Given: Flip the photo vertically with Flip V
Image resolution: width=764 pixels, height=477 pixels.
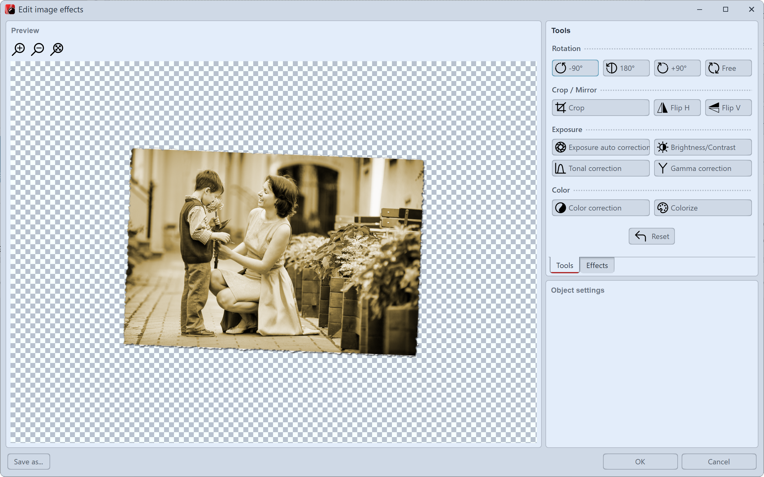Looking at the screenshot, I should pos(728,108).
